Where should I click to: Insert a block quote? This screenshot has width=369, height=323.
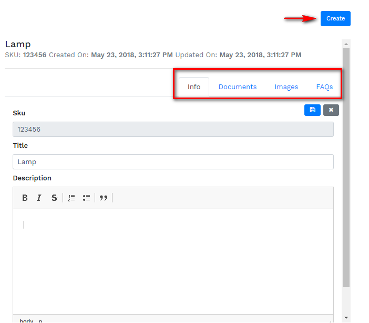(104, 198)
